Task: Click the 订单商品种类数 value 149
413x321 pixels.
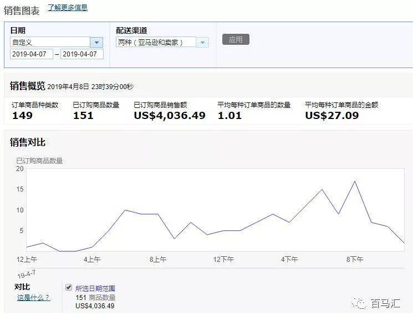Action: click(x=22, y=116)
